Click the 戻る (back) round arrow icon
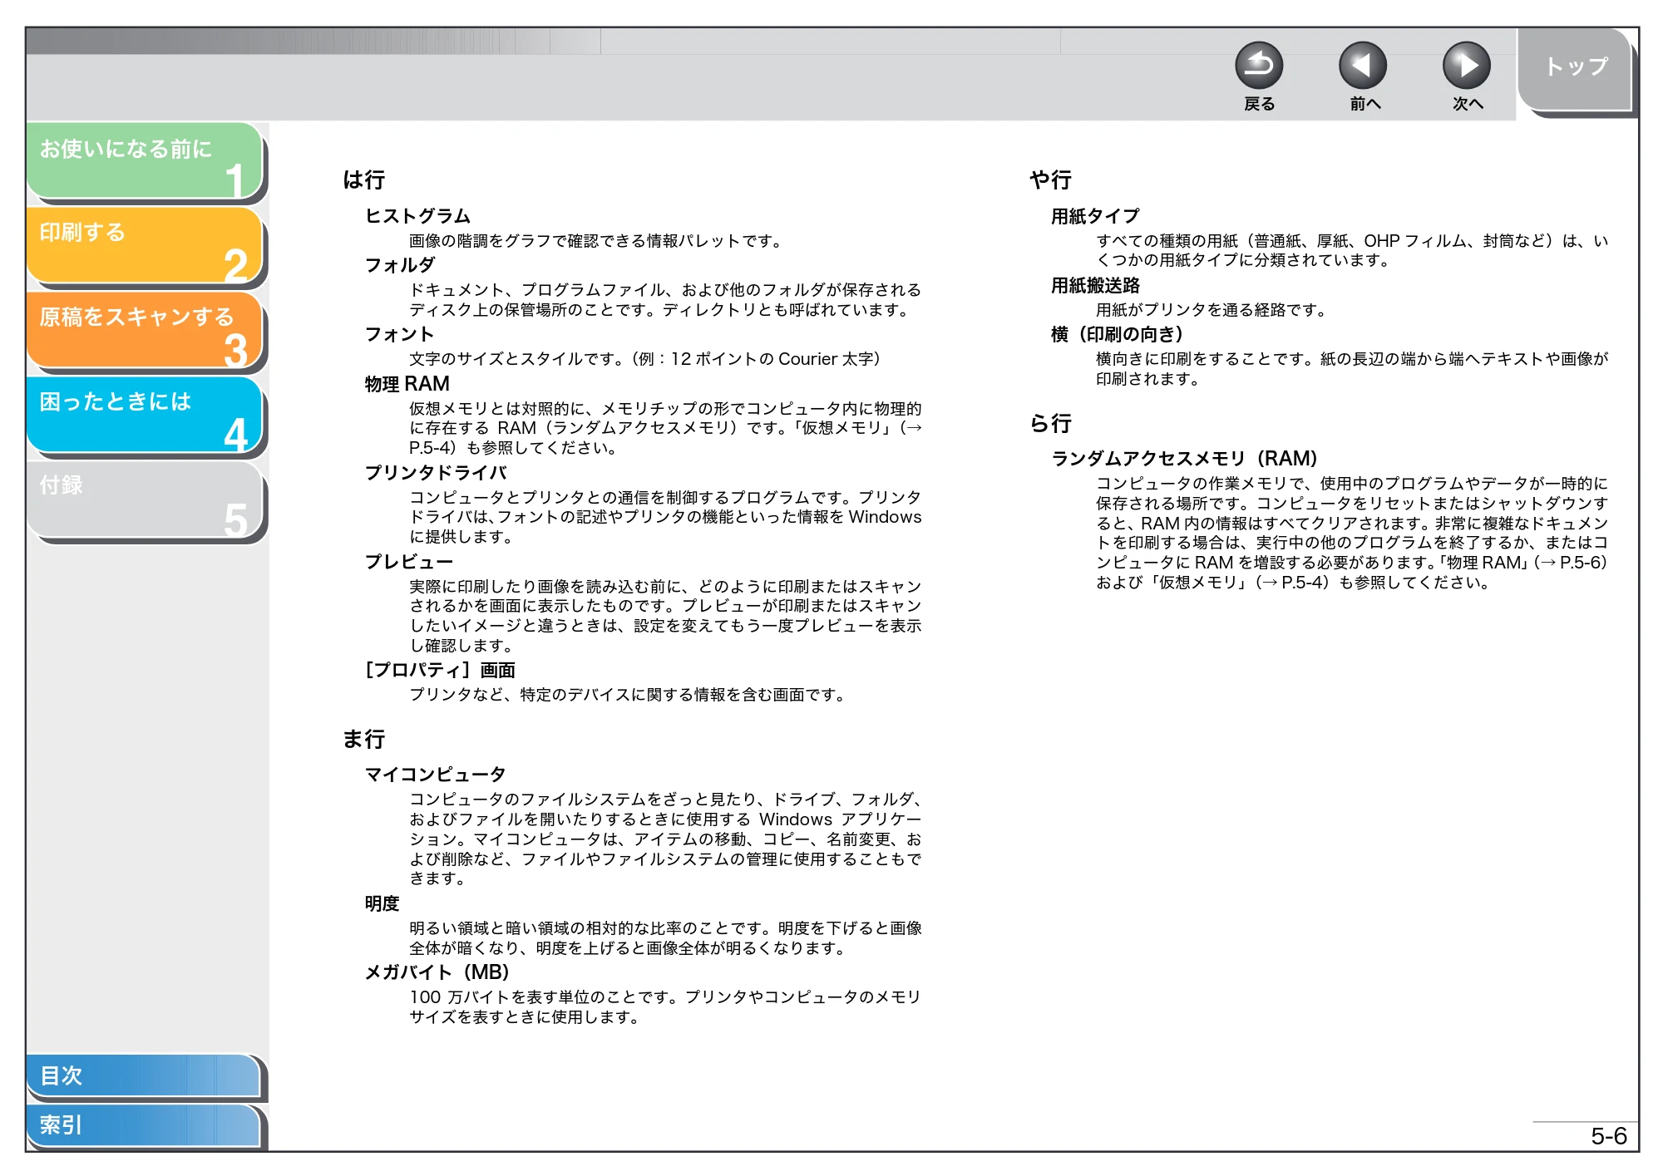This screenshot has width=1663, height=1176. pyautogui.click(x=1259, y=65)
